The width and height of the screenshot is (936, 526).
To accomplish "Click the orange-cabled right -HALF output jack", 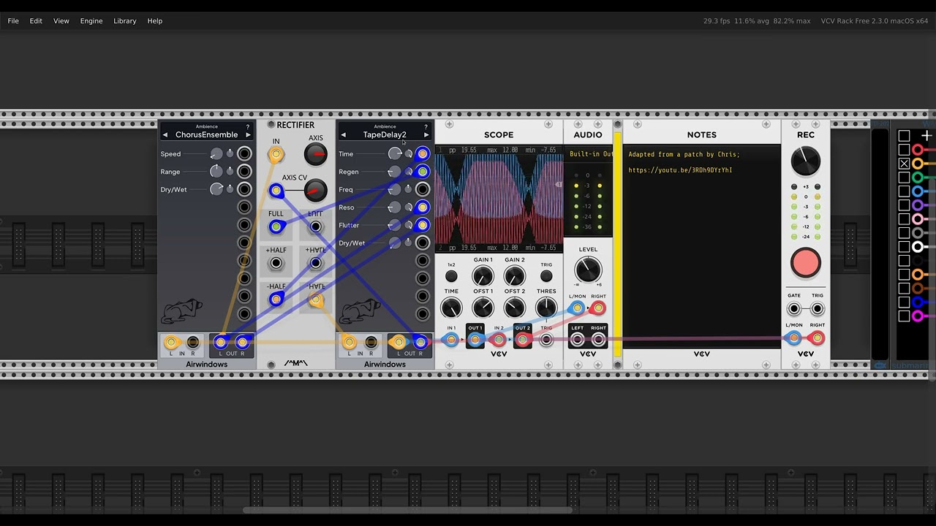I will 315,300.
